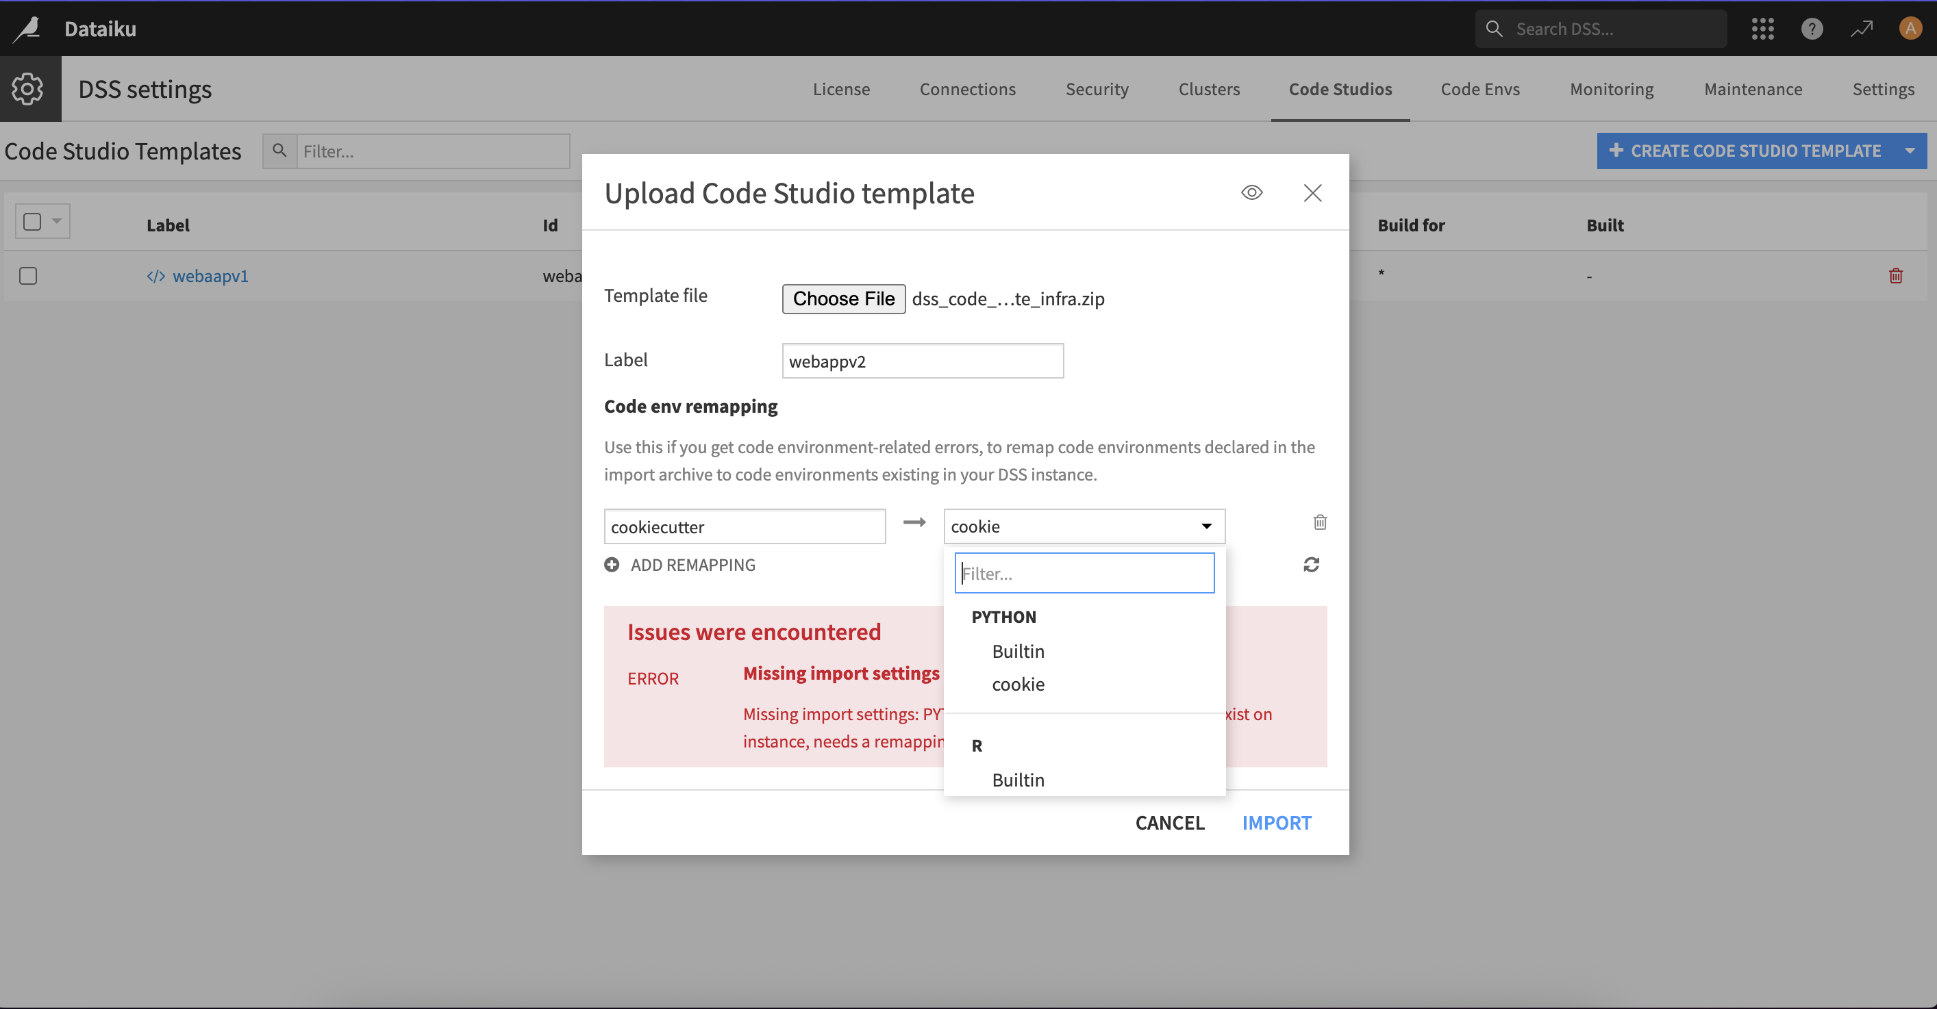This screenshot has height=1009, width=1937.
Task: Open the applications grid menu
Action: pyautogui.click(x=1762, y=29)
